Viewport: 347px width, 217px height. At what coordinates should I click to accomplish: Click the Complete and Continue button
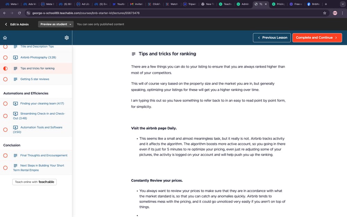(317, 37)
